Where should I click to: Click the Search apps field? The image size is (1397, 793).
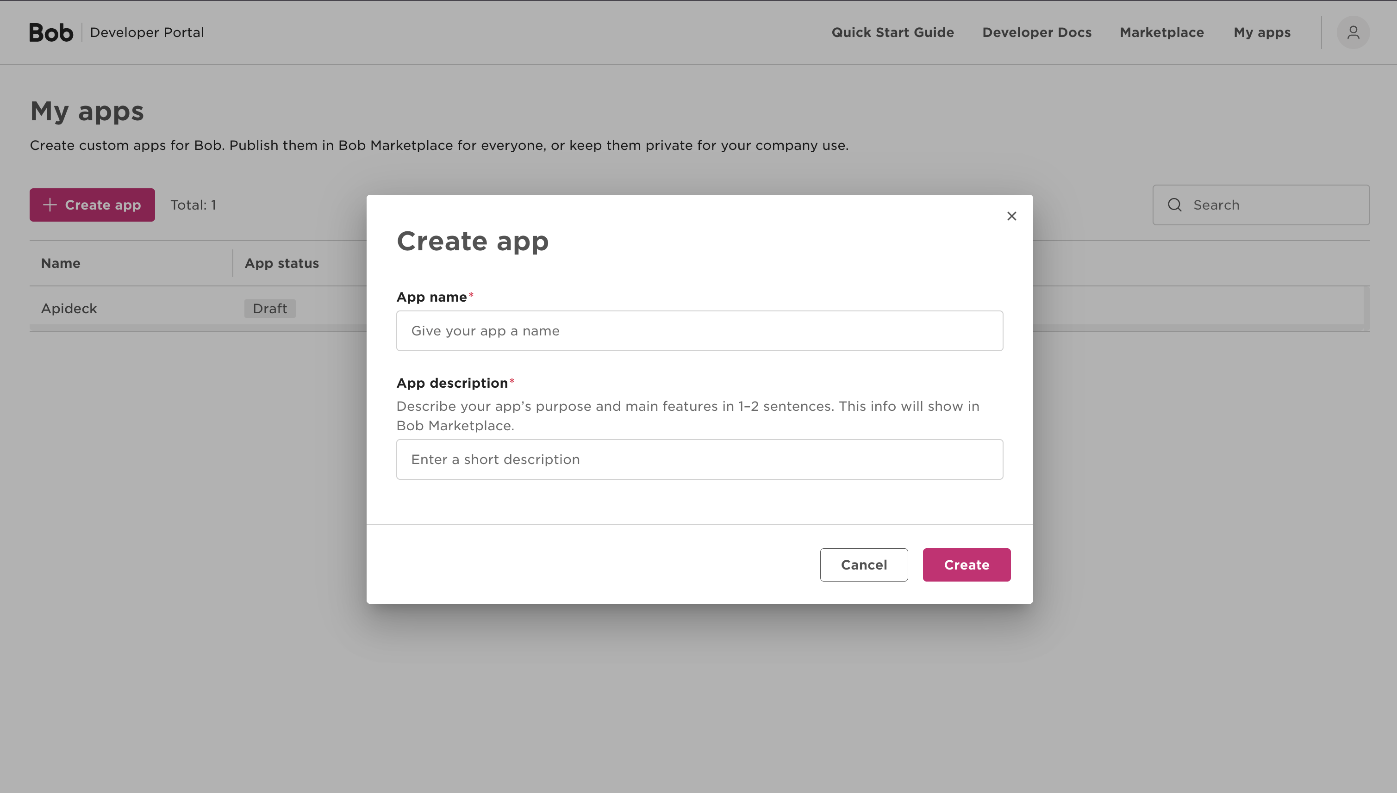tap(1261, 205)
